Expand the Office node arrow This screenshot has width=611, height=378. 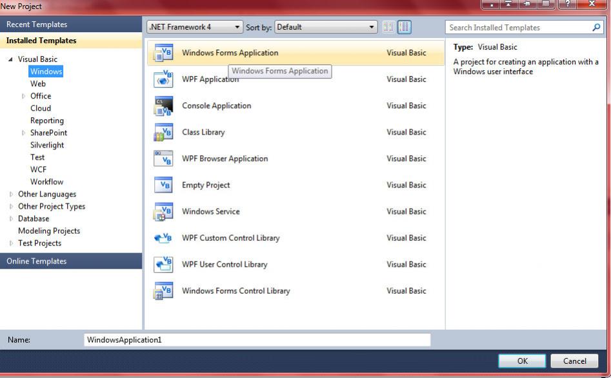[23, 96]
